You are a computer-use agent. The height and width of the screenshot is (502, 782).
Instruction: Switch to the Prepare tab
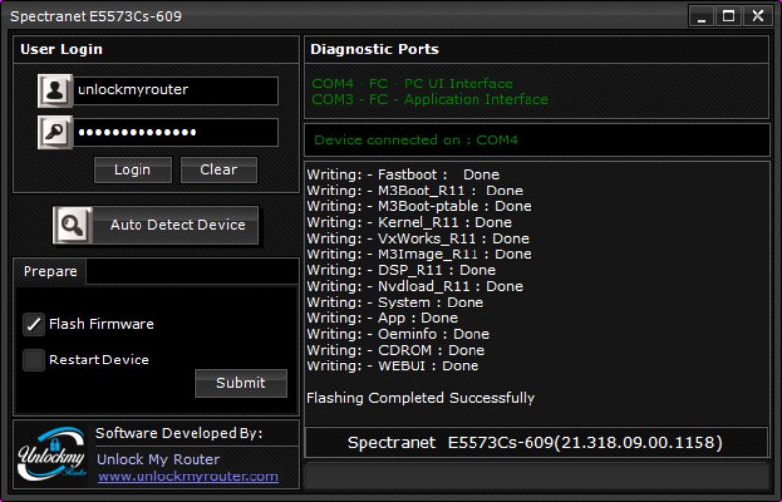point(50,272)
